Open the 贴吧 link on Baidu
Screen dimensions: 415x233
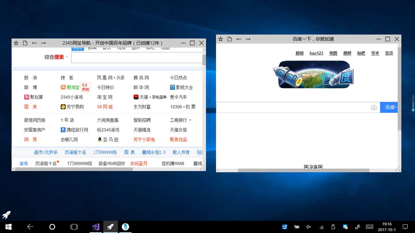coord(361,53)
